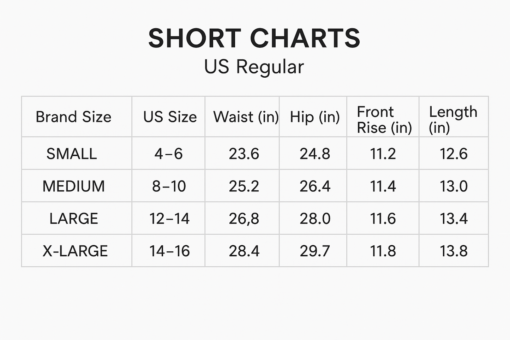Select the Length (in) column header
This screenshot has height=340, width=510.
coord(453,120)
